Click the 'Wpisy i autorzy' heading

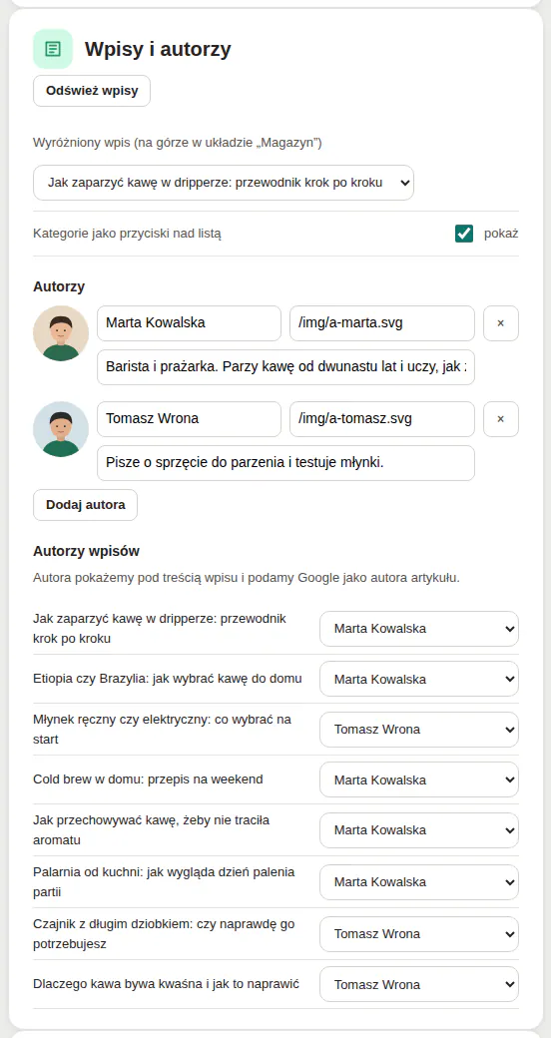(158, 49)
